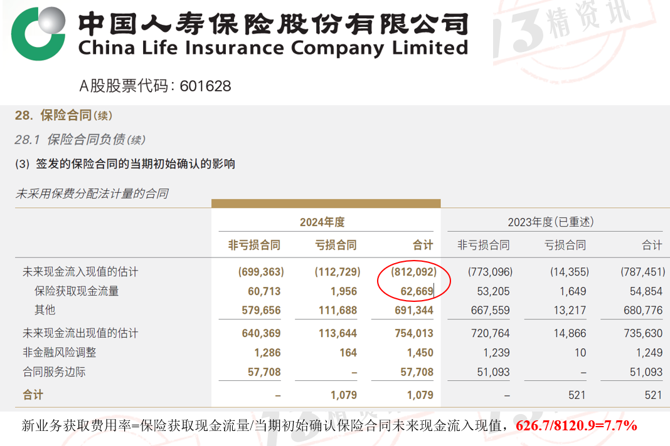Click the value 680,776
Viewport: 670px width, 446px height.
pos(642,310)
